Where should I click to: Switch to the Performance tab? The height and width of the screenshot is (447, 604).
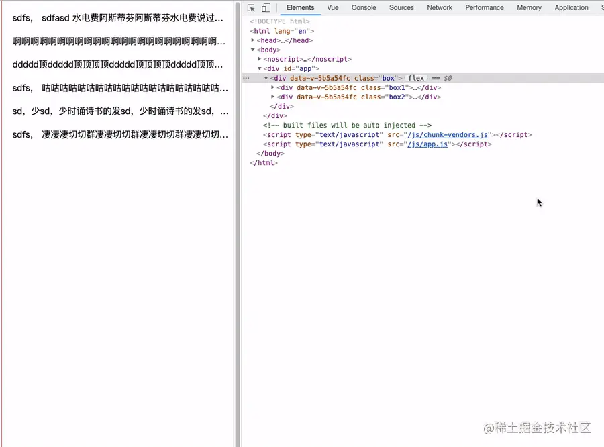(x=484, y=7)
